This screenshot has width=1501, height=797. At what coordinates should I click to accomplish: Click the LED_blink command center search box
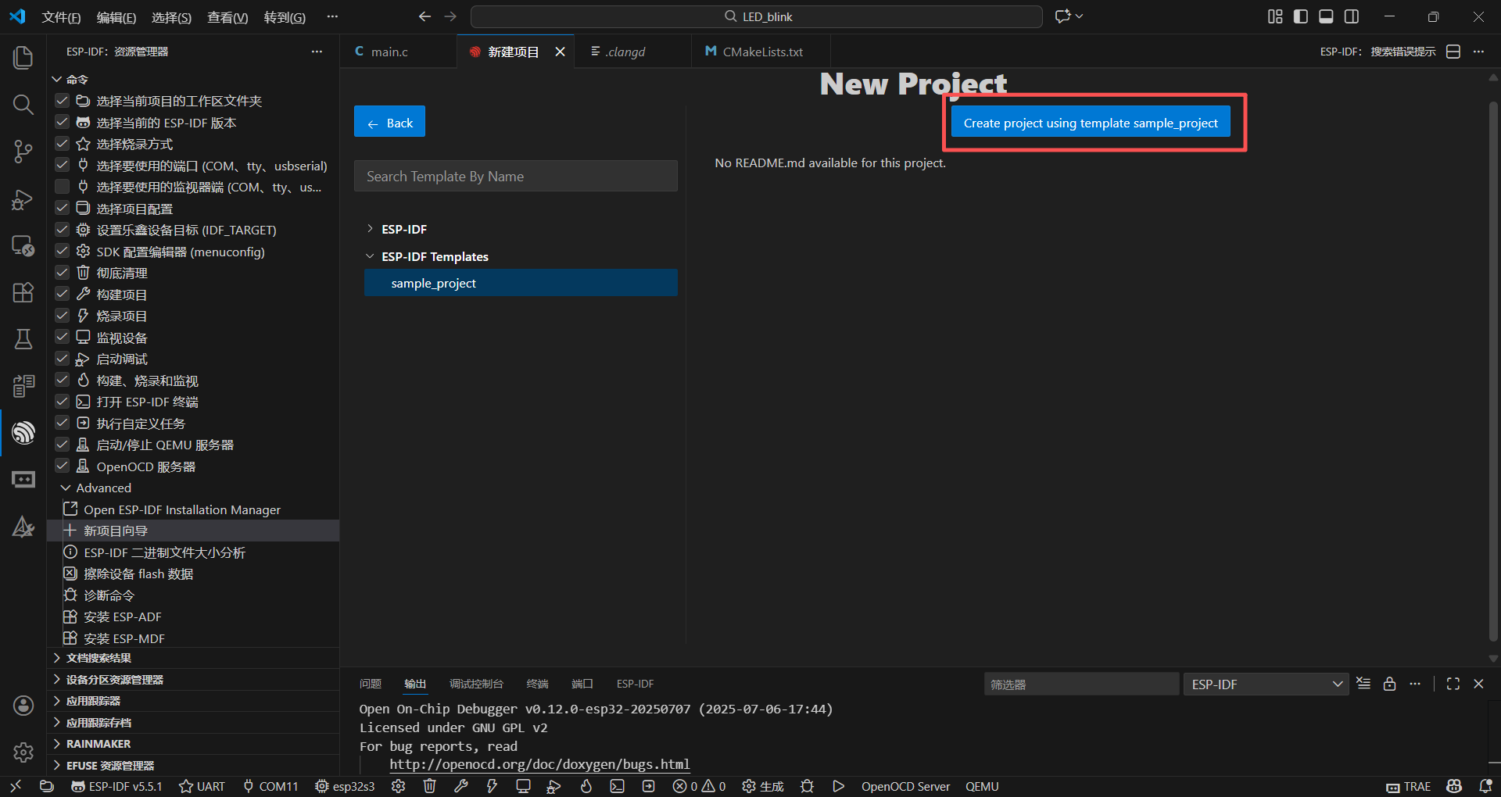[756, 16]
